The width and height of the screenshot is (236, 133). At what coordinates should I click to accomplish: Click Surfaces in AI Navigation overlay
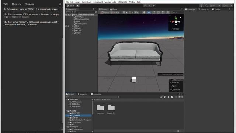(175, 82)
